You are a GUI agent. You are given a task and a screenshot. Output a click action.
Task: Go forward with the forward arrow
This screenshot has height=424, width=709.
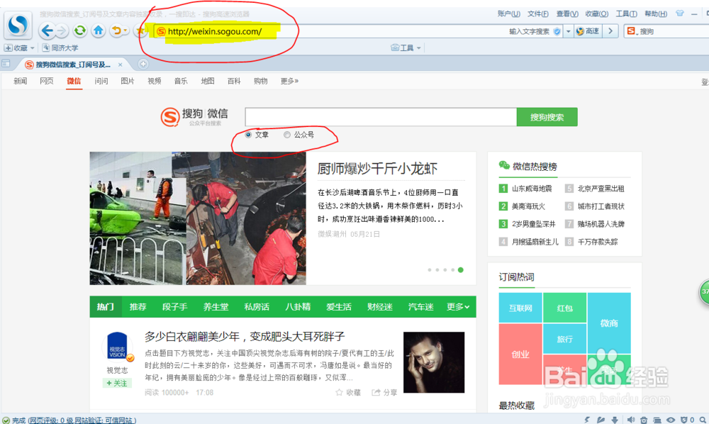pyautogui.click(x=62, y=30)
